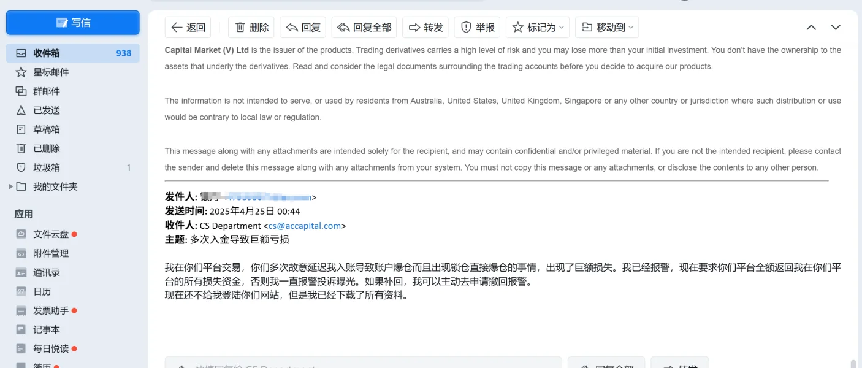Open the 星标邮件 starred mail icon

(21, 72)
